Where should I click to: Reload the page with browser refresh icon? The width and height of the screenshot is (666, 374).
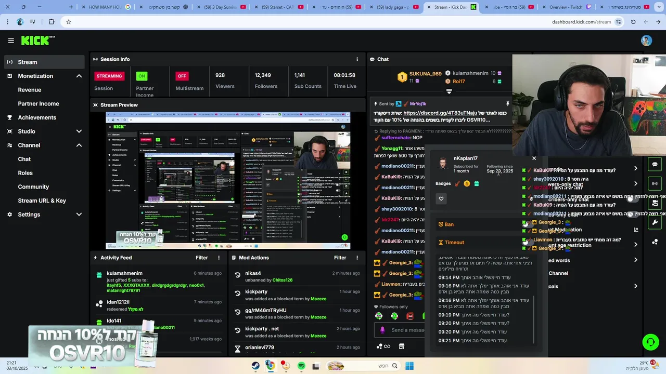633,22
